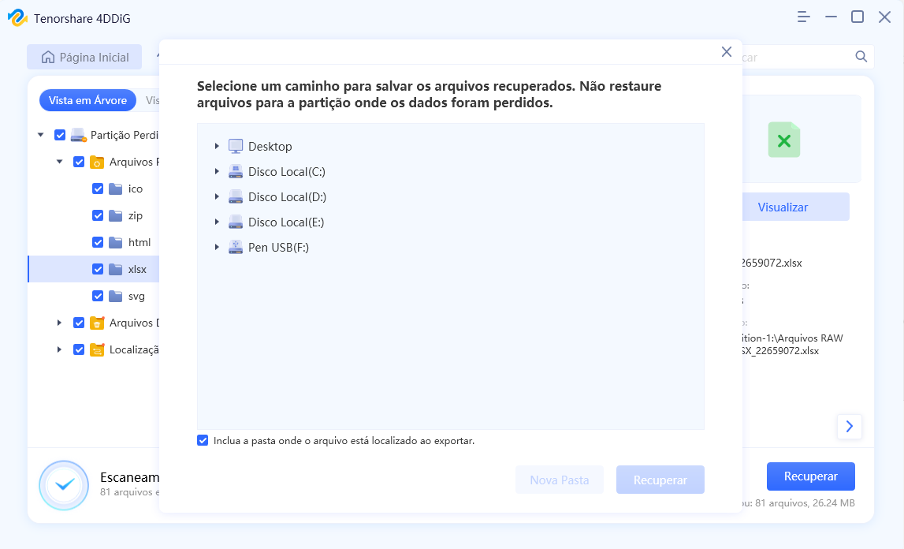Collapse the Partição Perdida tree node

(x=41, y=134)
